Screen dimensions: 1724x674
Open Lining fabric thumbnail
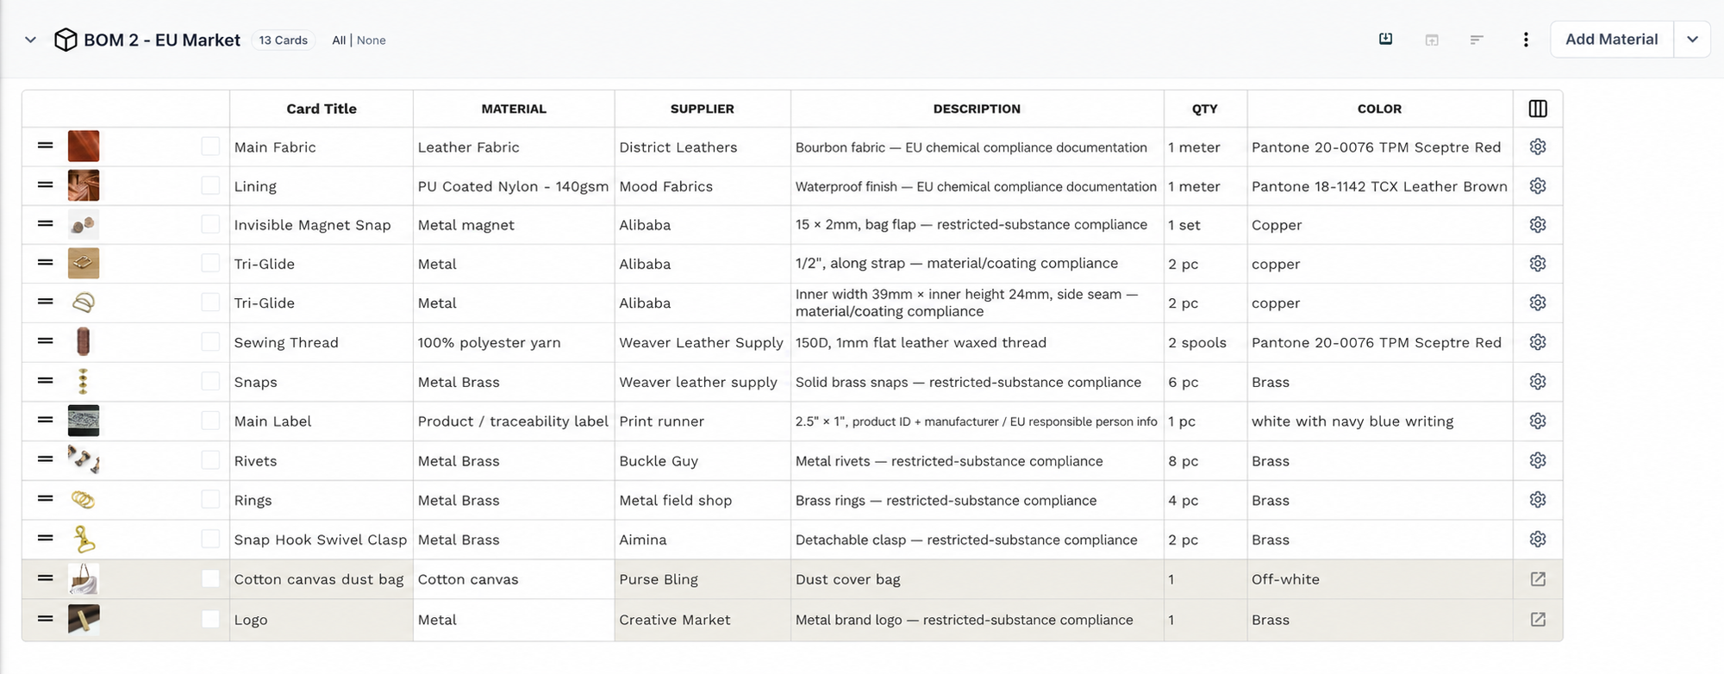[x=84, y=185]
